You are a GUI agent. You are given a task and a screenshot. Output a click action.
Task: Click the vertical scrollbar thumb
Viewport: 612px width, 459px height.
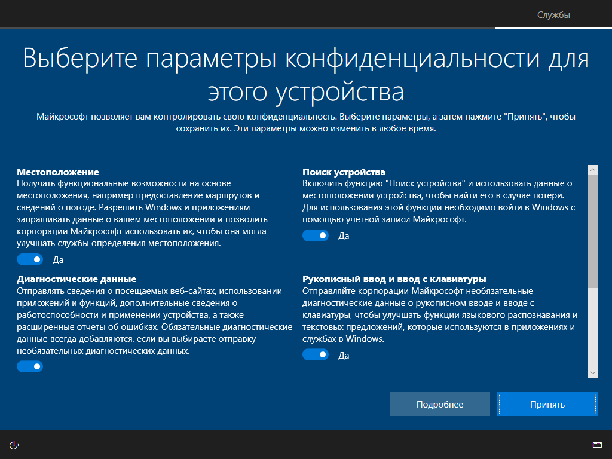(x=592, y=231)
